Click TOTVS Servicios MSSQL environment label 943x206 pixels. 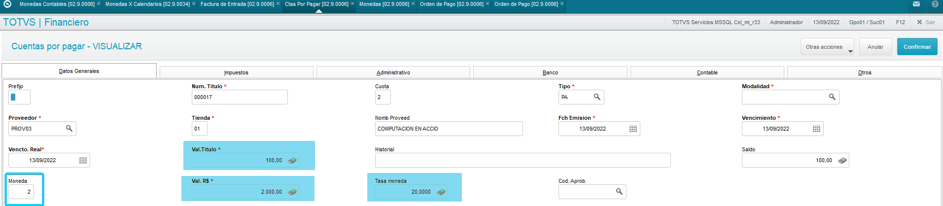click(716, 22)
